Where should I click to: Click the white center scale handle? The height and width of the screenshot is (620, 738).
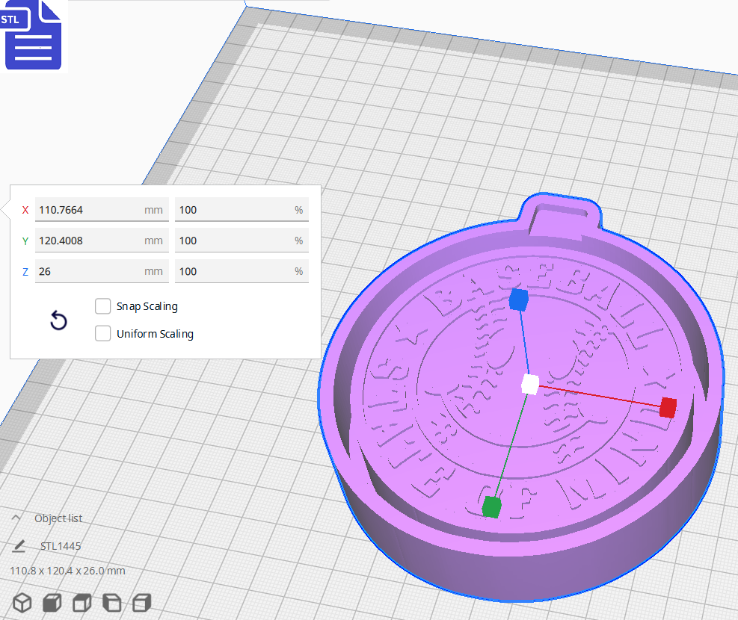pos(531,383)
